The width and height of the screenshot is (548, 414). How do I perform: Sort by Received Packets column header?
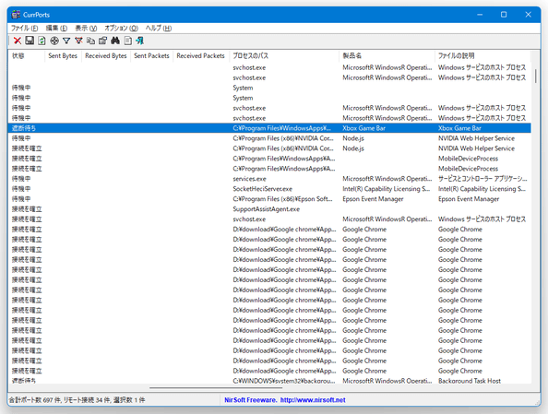(x=200, y=56)
